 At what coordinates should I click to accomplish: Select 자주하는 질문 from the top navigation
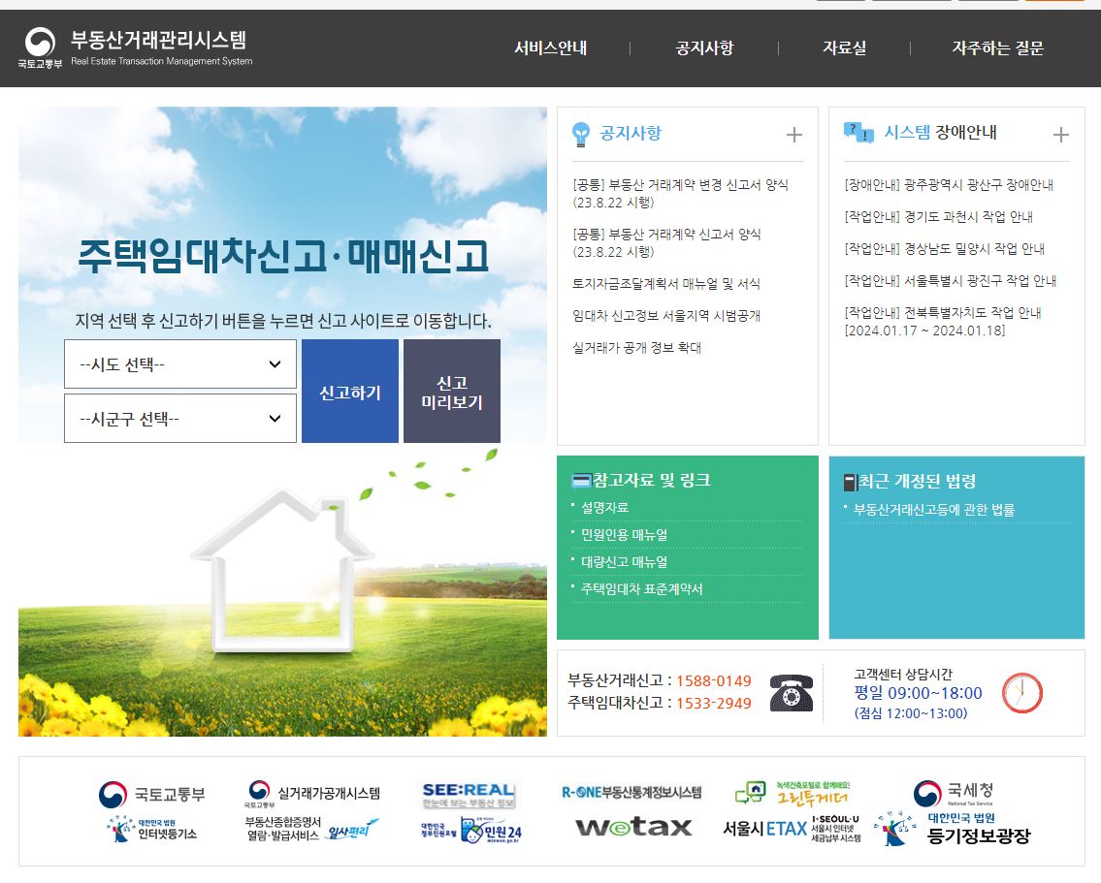click(x=998, y=48)
